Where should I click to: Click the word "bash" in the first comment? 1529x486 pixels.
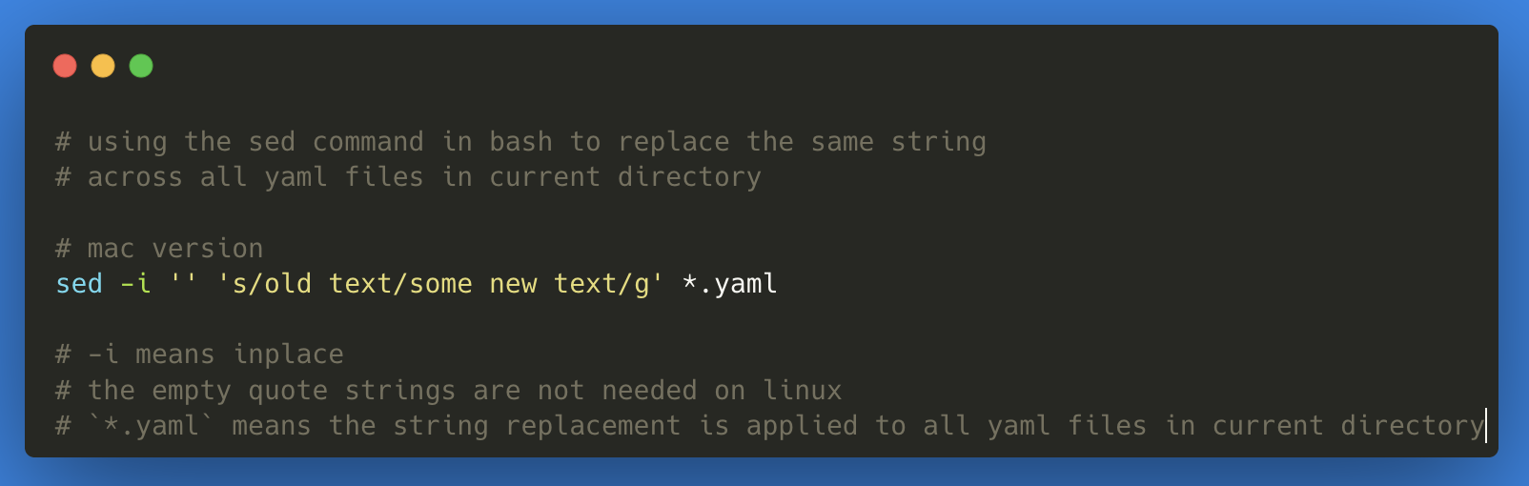520,142
